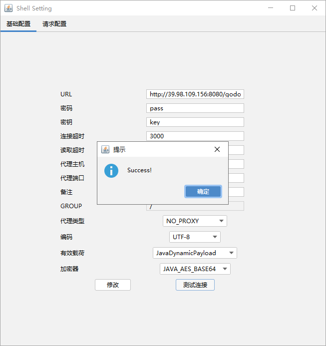Click the Java icon in Shell Setting title bar
326x346 pixels.
8,8
